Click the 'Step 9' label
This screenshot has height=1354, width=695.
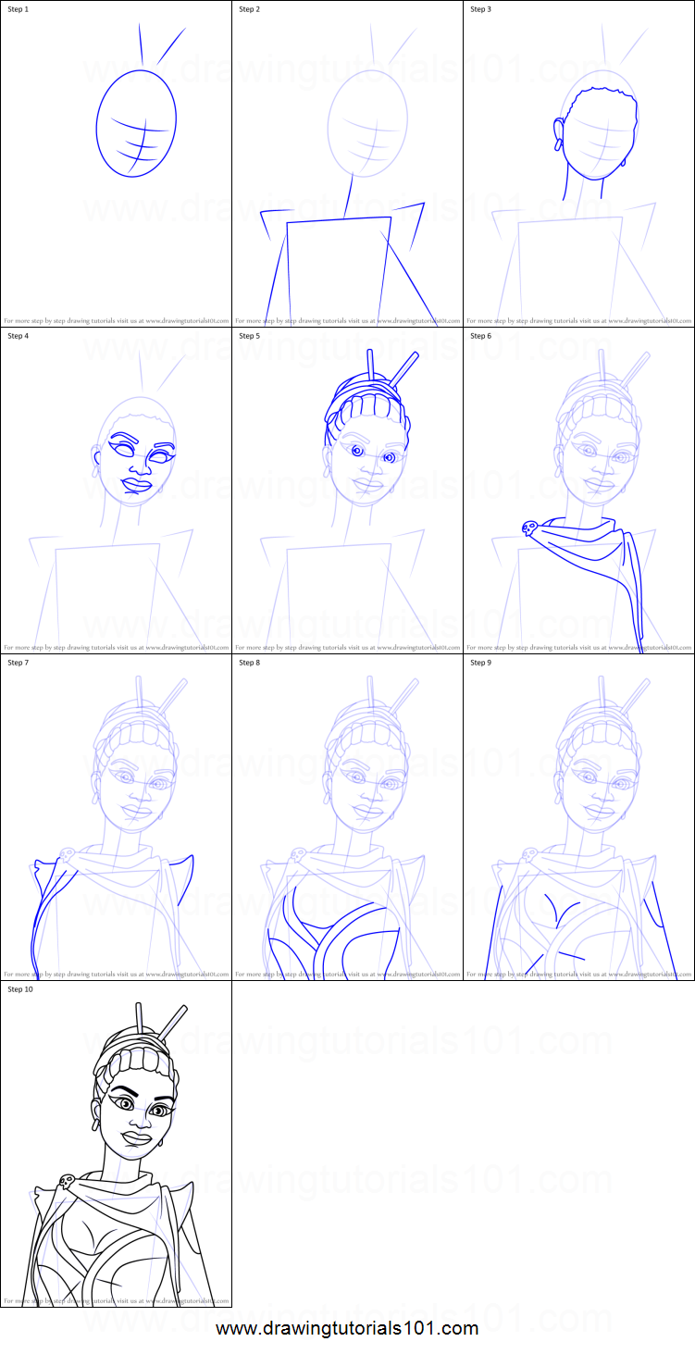[481, 663]
